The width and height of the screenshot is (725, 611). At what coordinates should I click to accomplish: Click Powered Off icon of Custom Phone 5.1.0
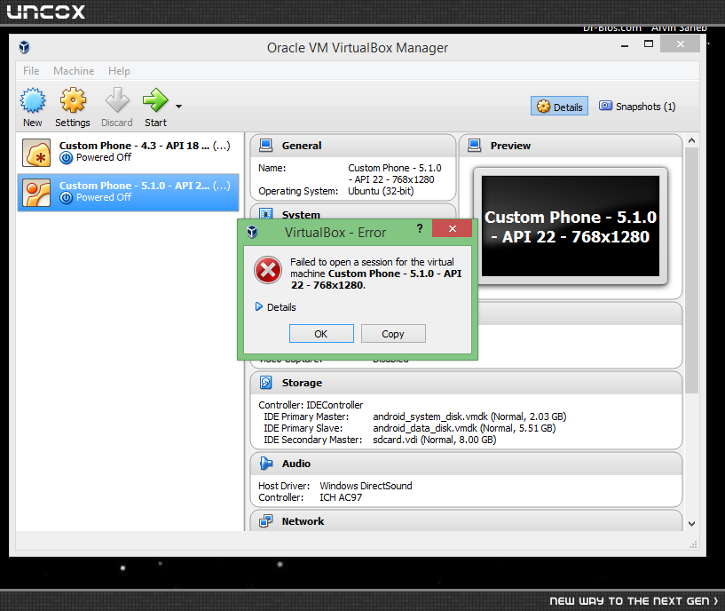point(67,198)
